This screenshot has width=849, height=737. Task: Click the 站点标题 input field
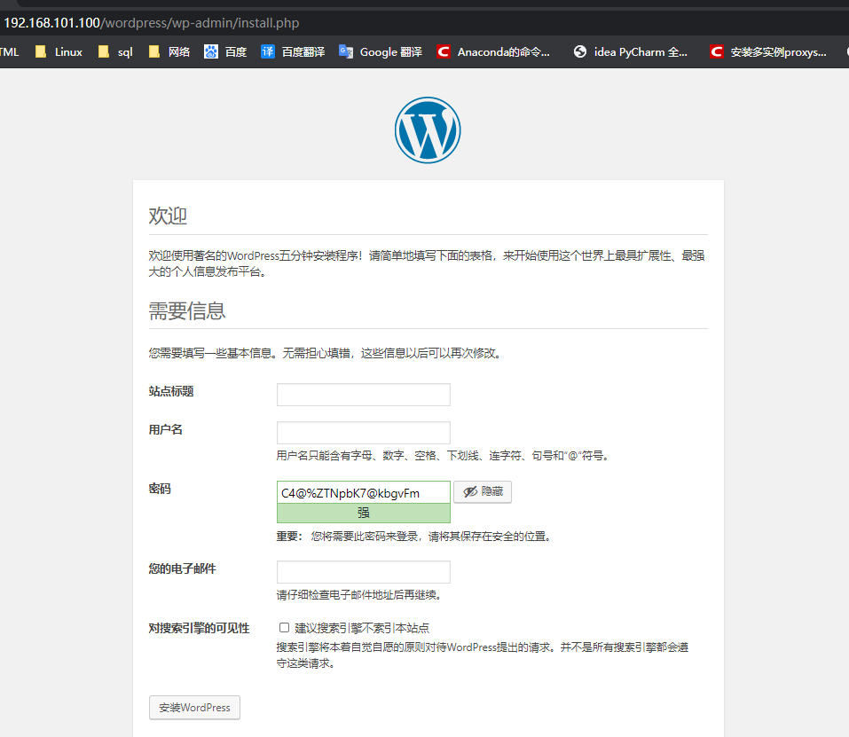(363, 394)
